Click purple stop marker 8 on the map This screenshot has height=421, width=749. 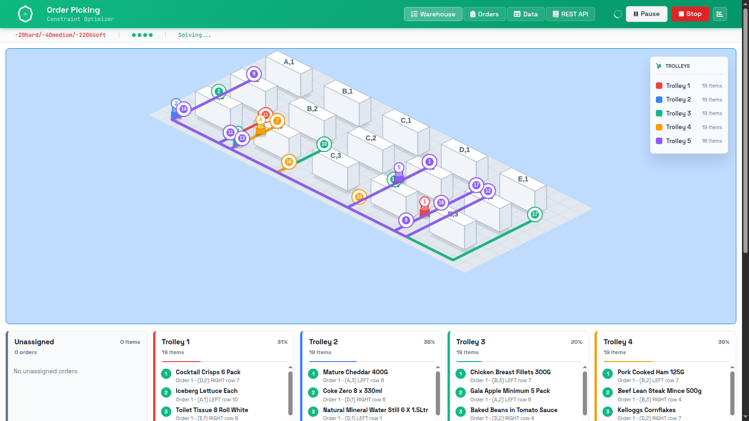pyautogui.click(x=406, y=220)
